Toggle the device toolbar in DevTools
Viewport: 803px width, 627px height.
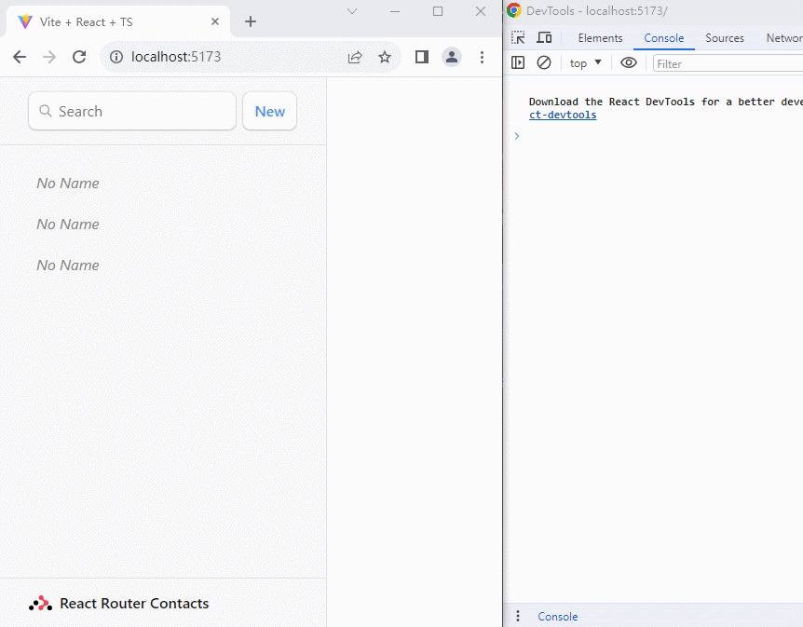point(544,38)
